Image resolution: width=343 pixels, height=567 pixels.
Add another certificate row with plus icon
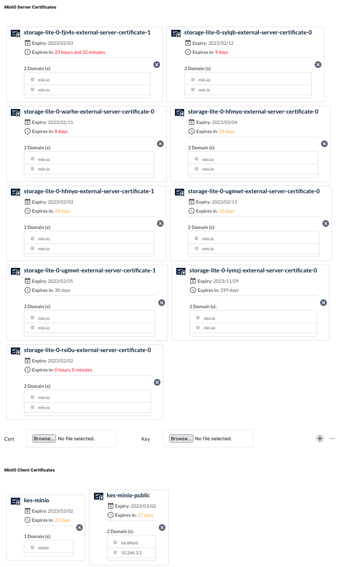[x=320, y=438]
